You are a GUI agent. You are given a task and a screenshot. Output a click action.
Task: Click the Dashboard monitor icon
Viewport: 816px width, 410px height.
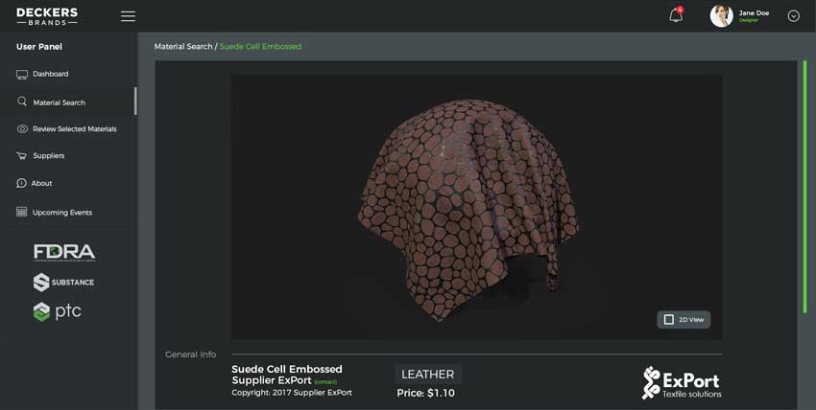(x=22, y=74)
